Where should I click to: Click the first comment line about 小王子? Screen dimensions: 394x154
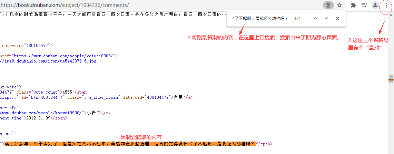[x=116, y=15]
